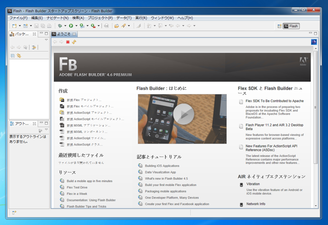
Task: Open the External Tools dropdown arrow
Action: pyautogui.click(x=98, y=26)
